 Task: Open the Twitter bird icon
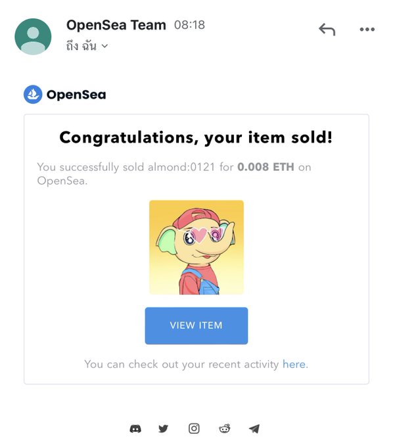pos(163,429)
